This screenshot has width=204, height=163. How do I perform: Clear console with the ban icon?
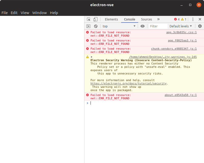tap(96, 26)
